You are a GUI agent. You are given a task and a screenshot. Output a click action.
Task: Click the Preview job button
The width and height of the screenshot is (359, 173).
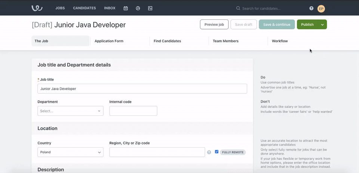(x=214, y=25)
